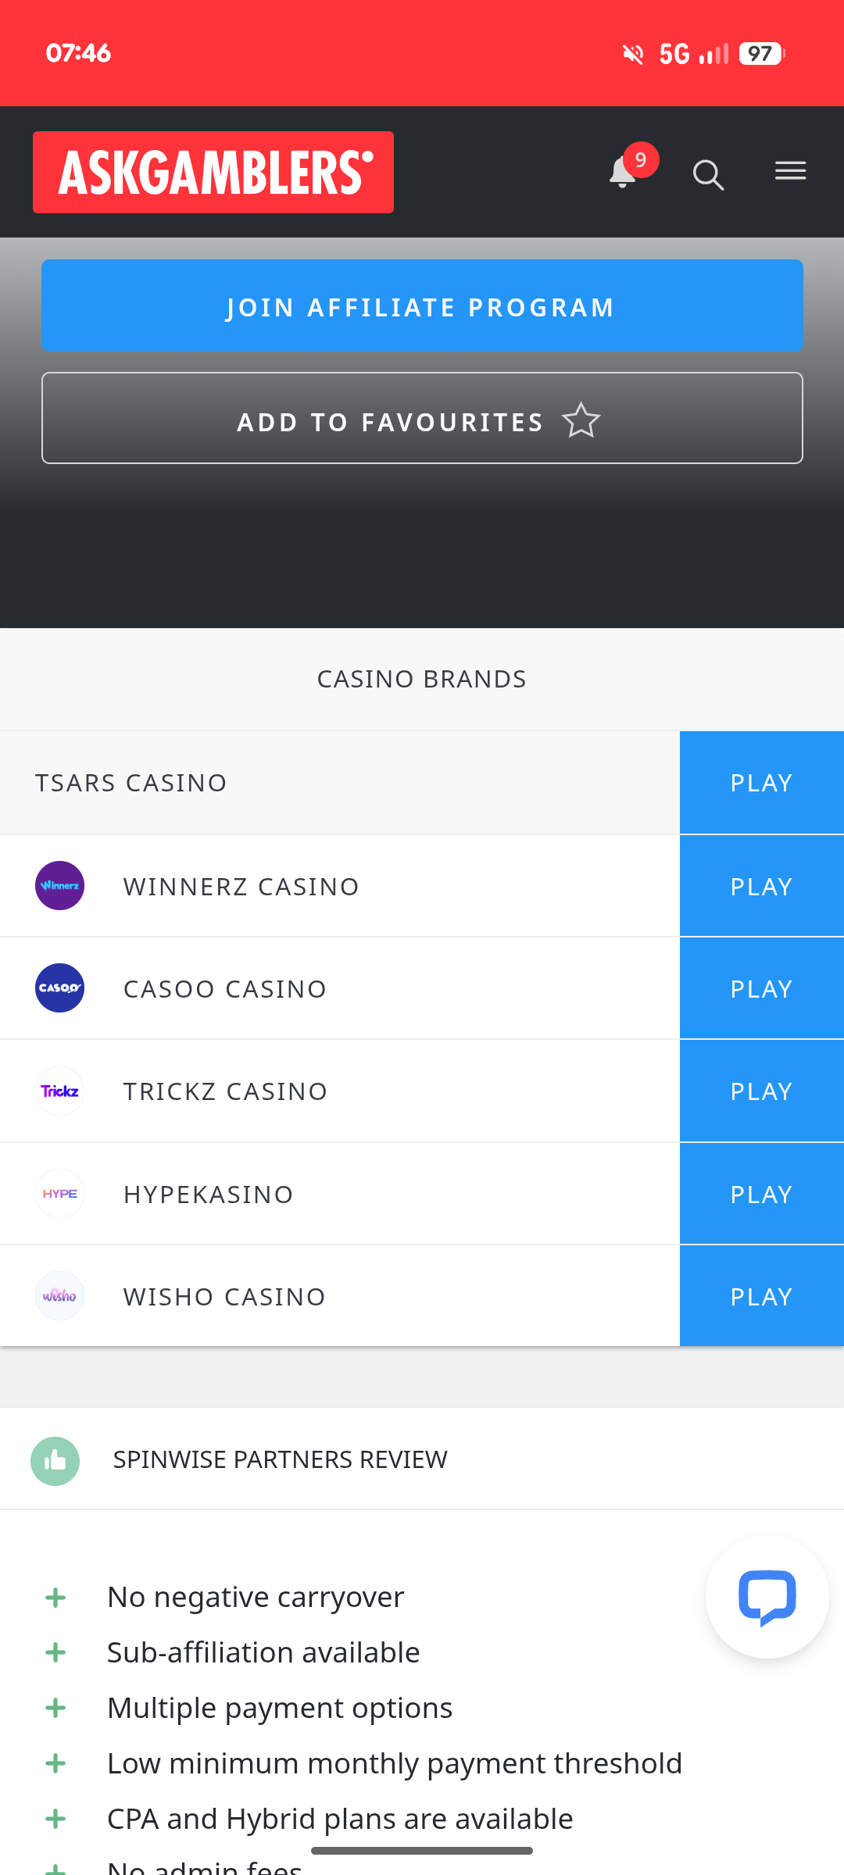Tap the Trickz Casino logo
This screenshot has width=844, height=1875.
tap(60, 1091)
